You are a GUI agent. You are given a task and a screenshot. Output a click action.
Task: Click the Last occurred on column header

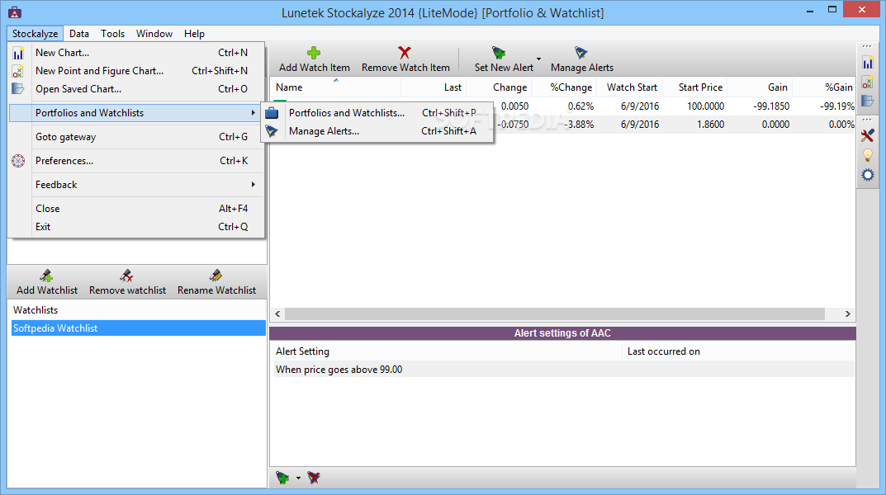pos(738,351)
